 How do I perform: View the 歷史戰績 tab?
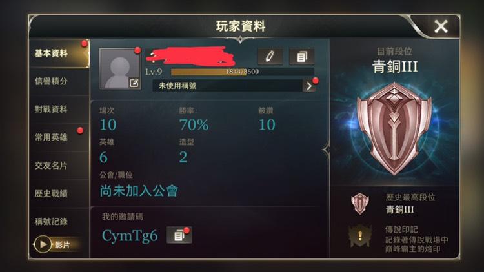tap(59, 193)
